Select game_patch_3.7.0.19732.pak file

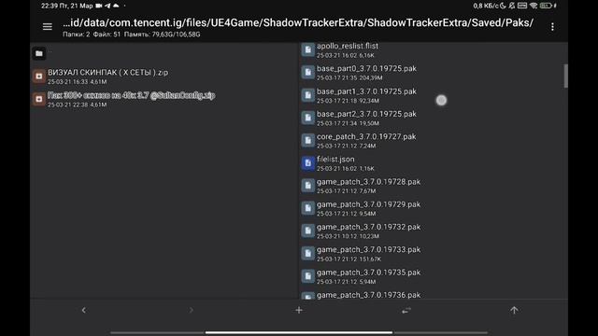tap(431, 231)
